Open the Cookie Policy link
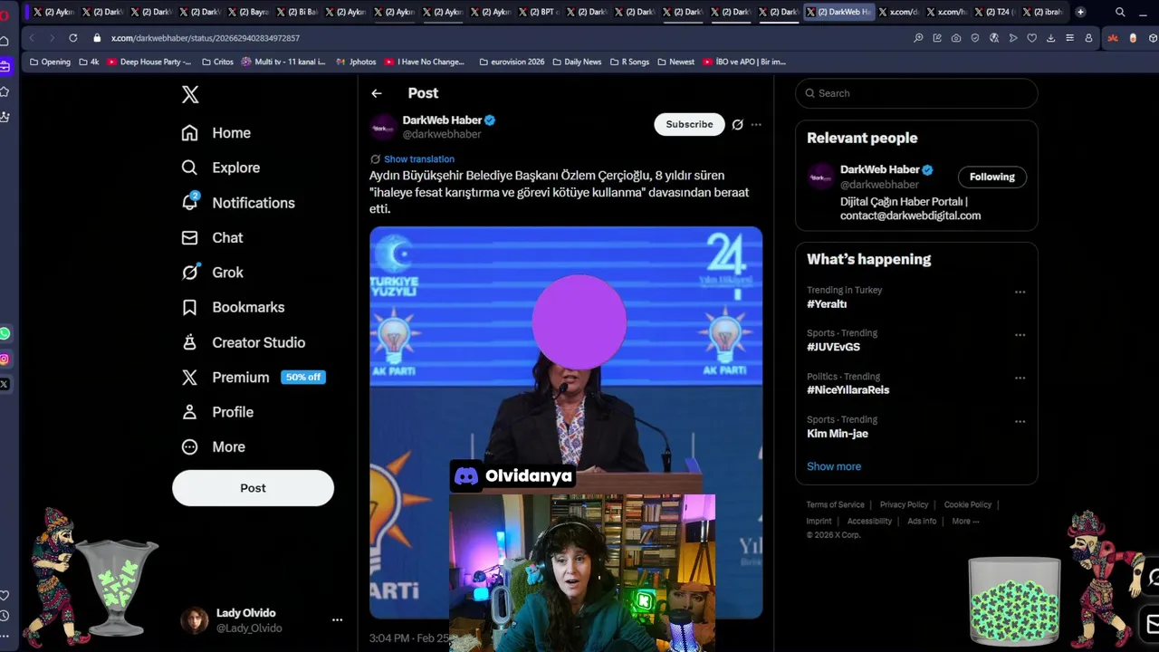The height and width of the screenshot is (652, 1159). pyautogui.click(x=968, y=504)
